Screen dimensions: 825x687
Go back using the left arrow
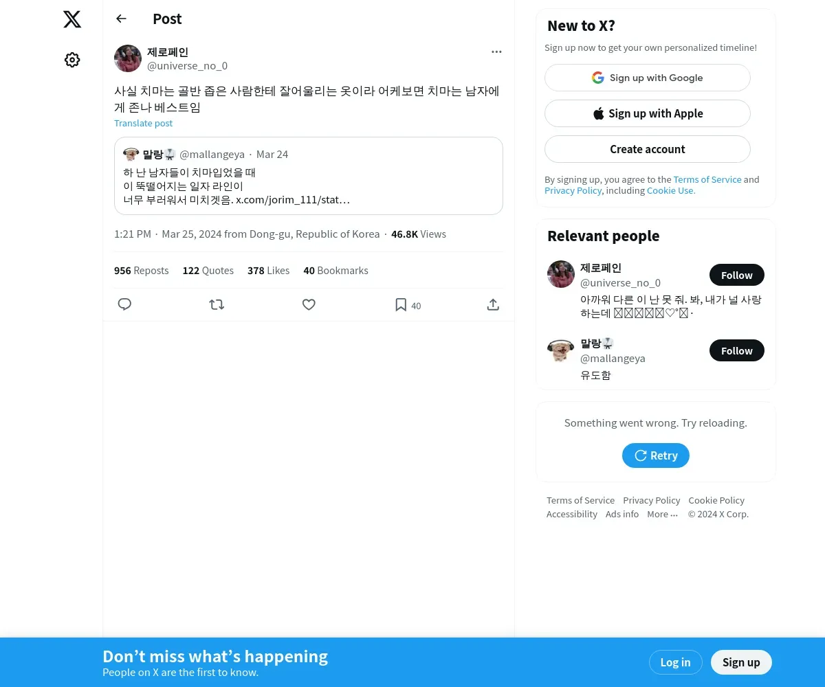pyautogui.click(x=121, y=19)
